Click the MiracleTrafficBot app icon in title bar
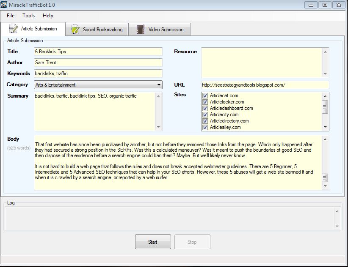The width and height of the screenshot is (348, 267). (4, 5)
